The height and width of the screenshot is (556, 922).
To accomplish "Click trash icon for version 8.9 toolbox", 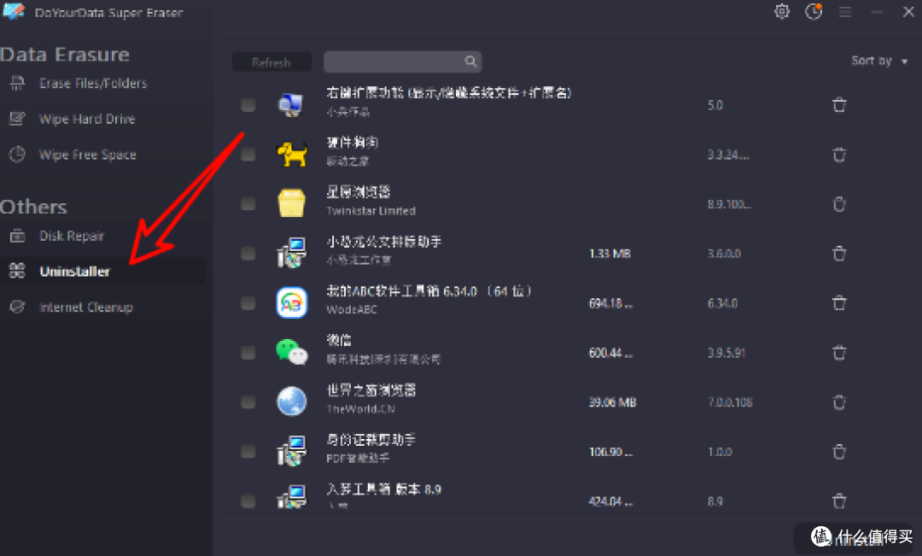I will 839,500.
